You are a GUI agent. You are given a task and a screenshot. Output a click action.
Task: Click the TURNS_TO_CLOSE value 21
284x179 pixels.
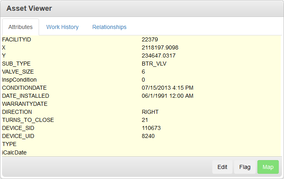point(145,120)
